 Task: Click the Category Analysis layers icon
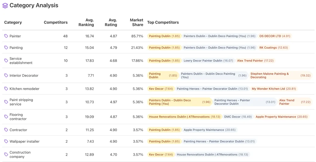[x=5, y=6]
